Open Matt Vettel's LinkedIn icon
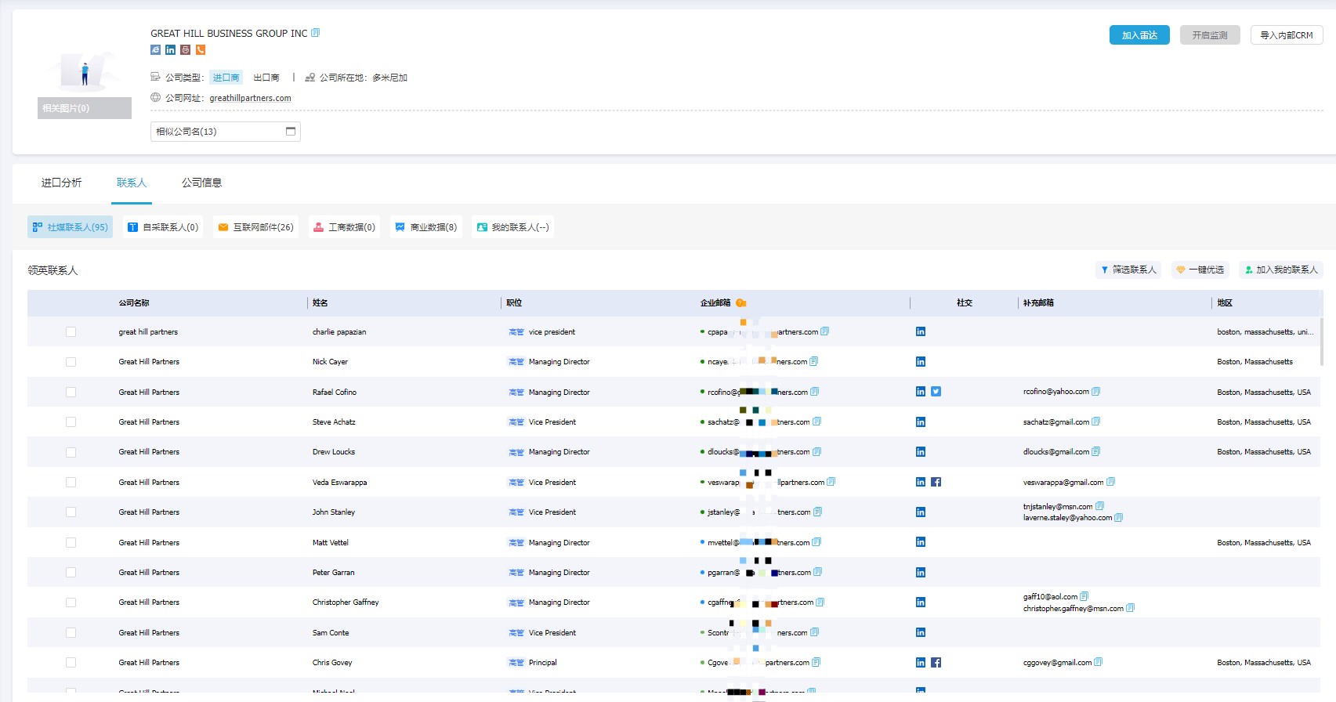The width and height of the screenshot is (1336, 702). pos(921,542)
